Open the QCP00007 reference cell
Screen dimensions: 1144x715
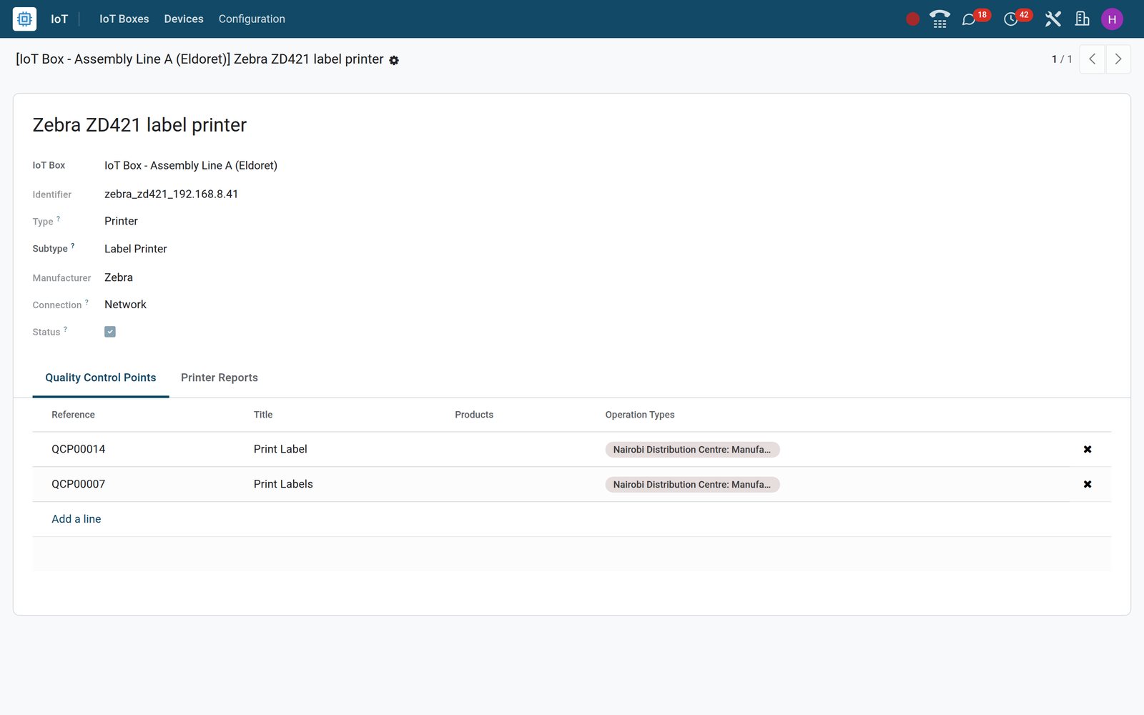pos(79,484)
